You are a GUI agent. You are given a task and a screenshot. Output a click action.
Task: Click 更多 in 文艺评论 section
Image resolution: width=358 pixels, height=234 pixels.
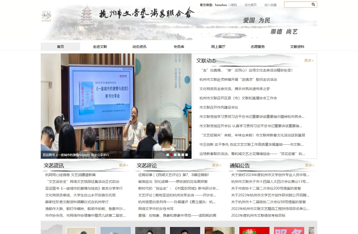pyautogui.click(x=217, y=165)
